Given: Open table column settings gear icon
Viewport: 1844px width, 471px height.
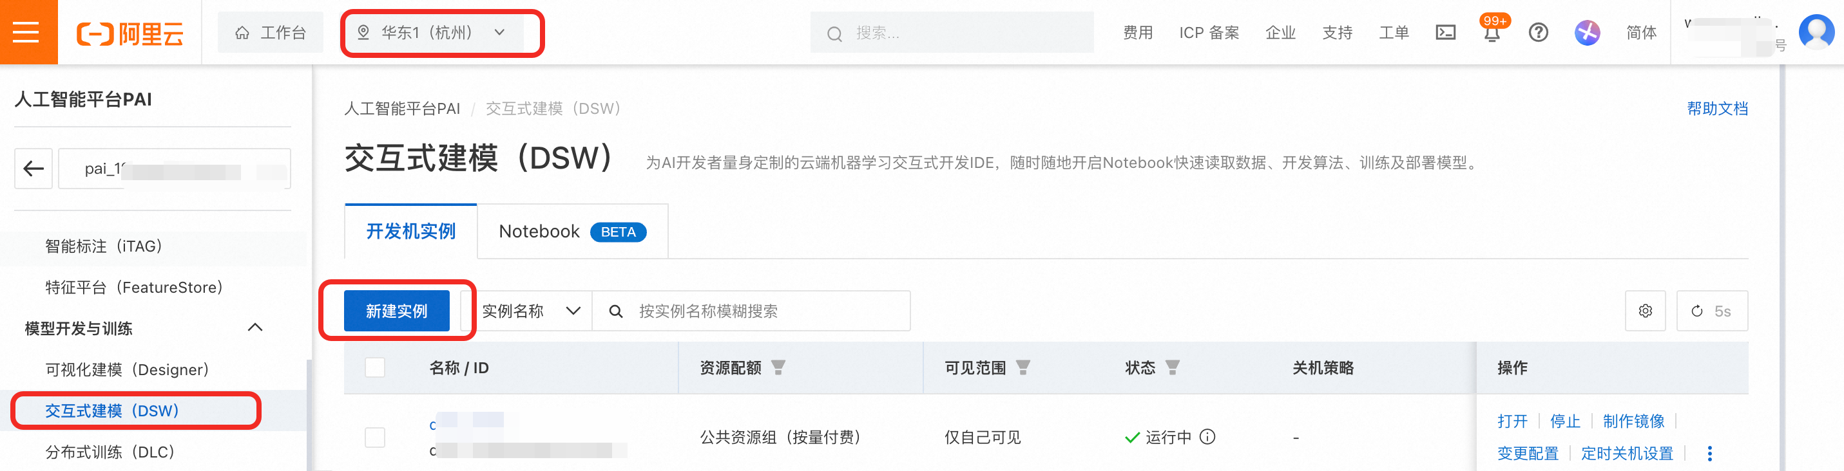Looking at the screenshot, I should [1645, 311].
